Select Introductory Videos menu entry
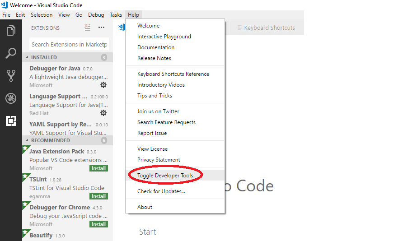 (175, 85)
